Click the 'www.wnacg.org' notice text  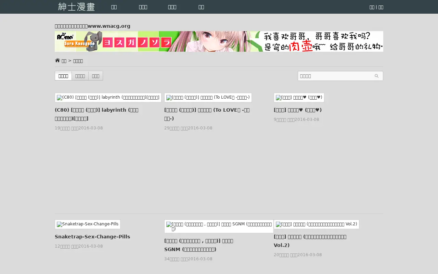(x=92, y=26)
